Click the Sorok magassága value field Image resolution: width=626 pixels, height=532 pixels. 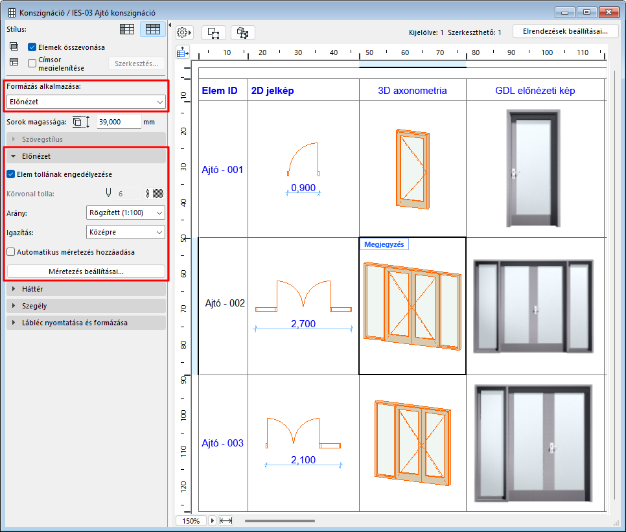tap(119, 121)
